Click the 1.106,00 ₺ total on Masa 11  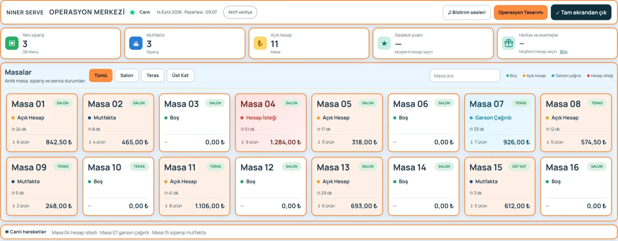tap(210, 206)
